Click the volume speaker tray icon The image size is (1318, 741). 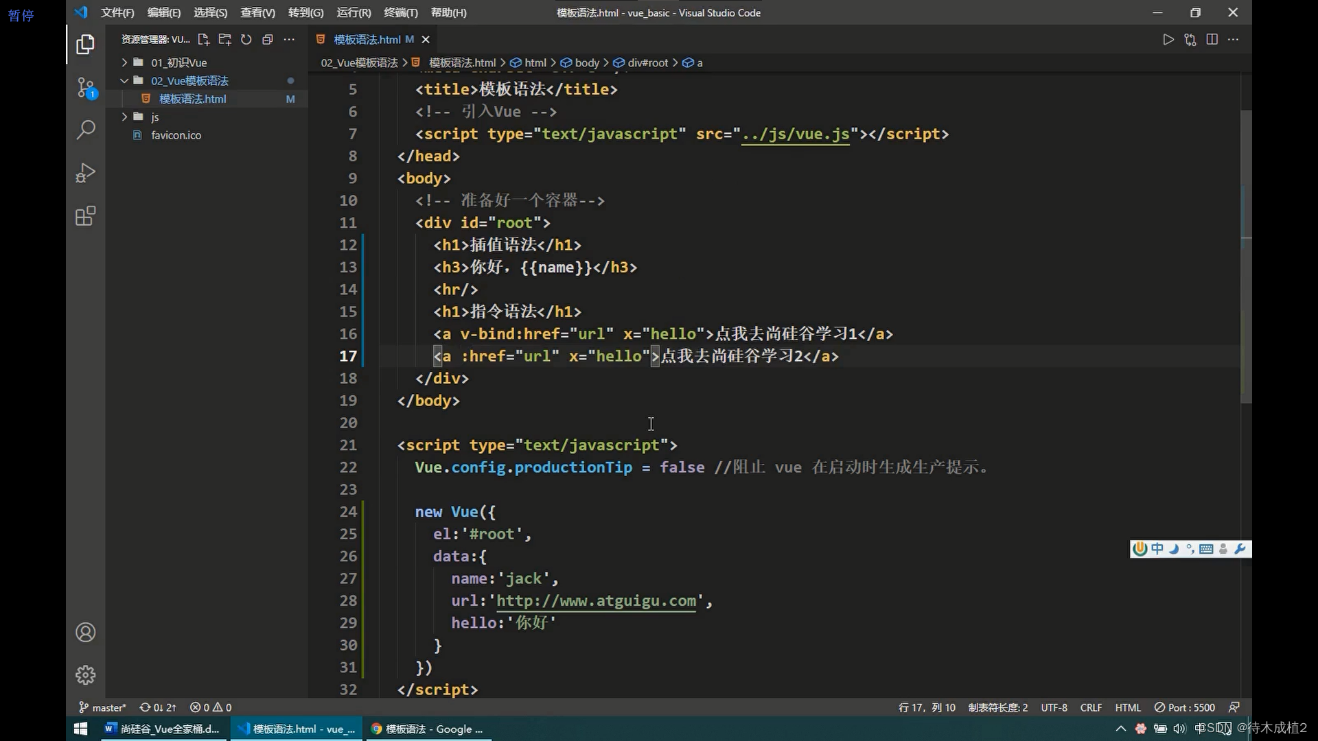click(1179, 729)
